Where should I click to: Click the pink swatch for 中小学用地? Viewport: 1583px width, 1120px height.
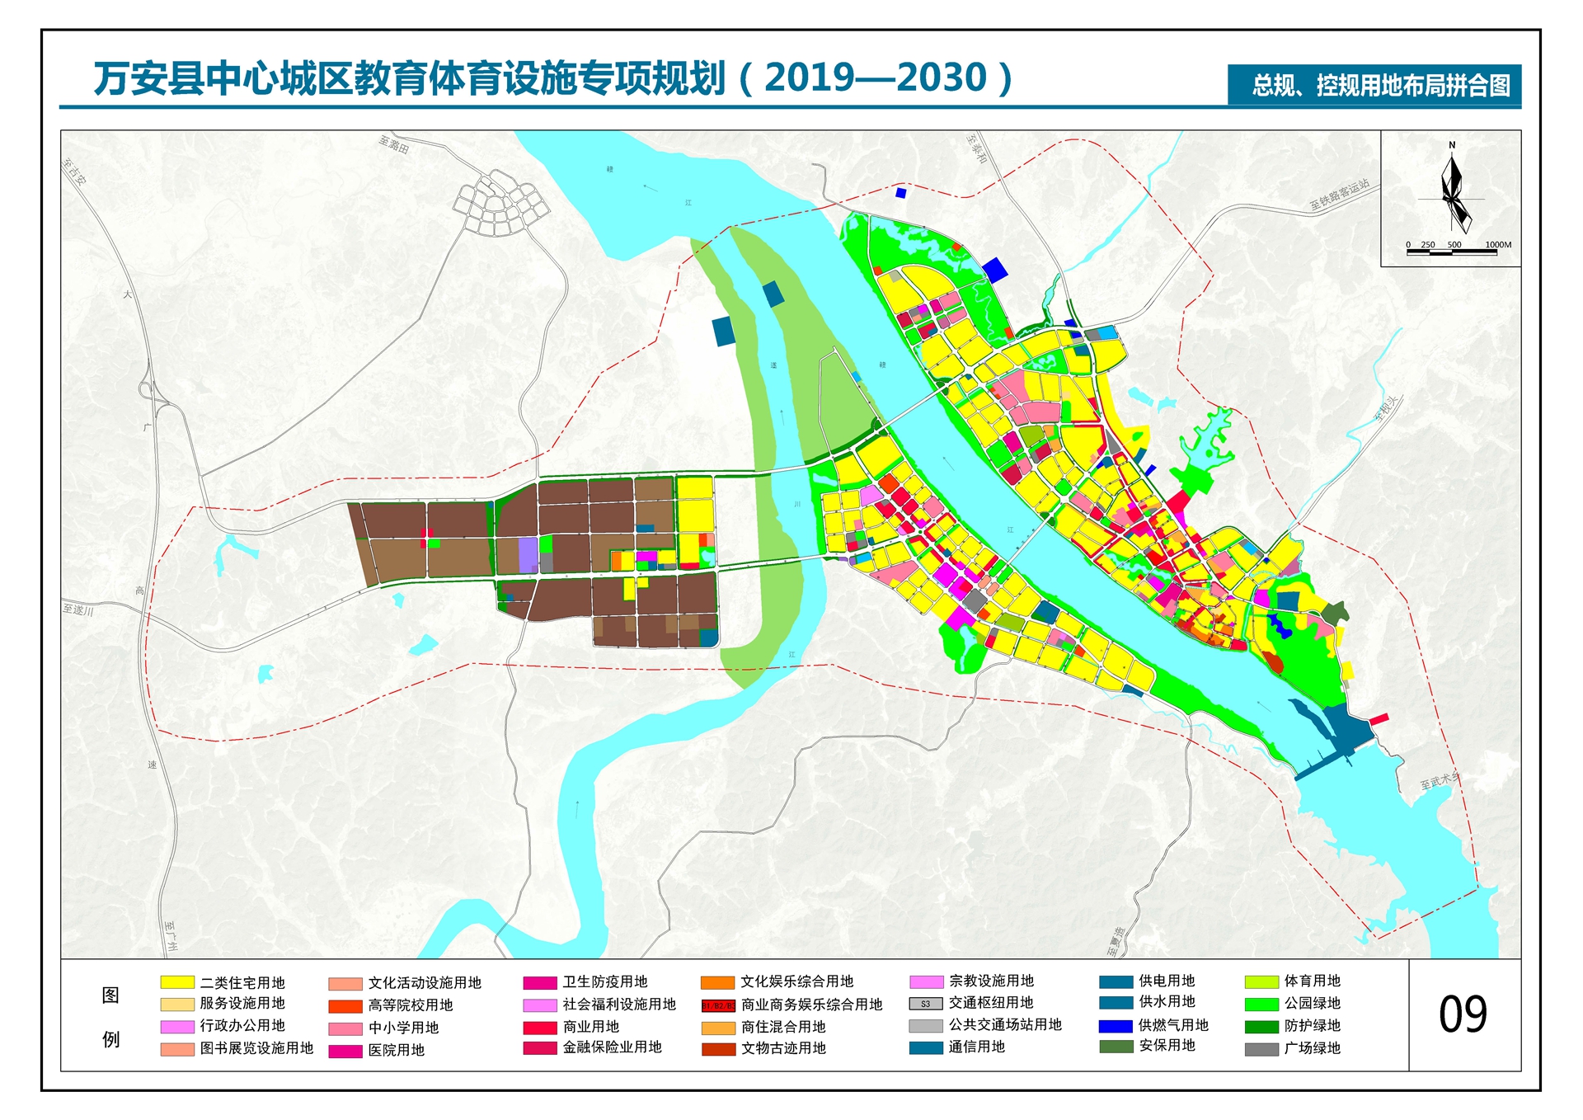click(x=345, y=1028)
